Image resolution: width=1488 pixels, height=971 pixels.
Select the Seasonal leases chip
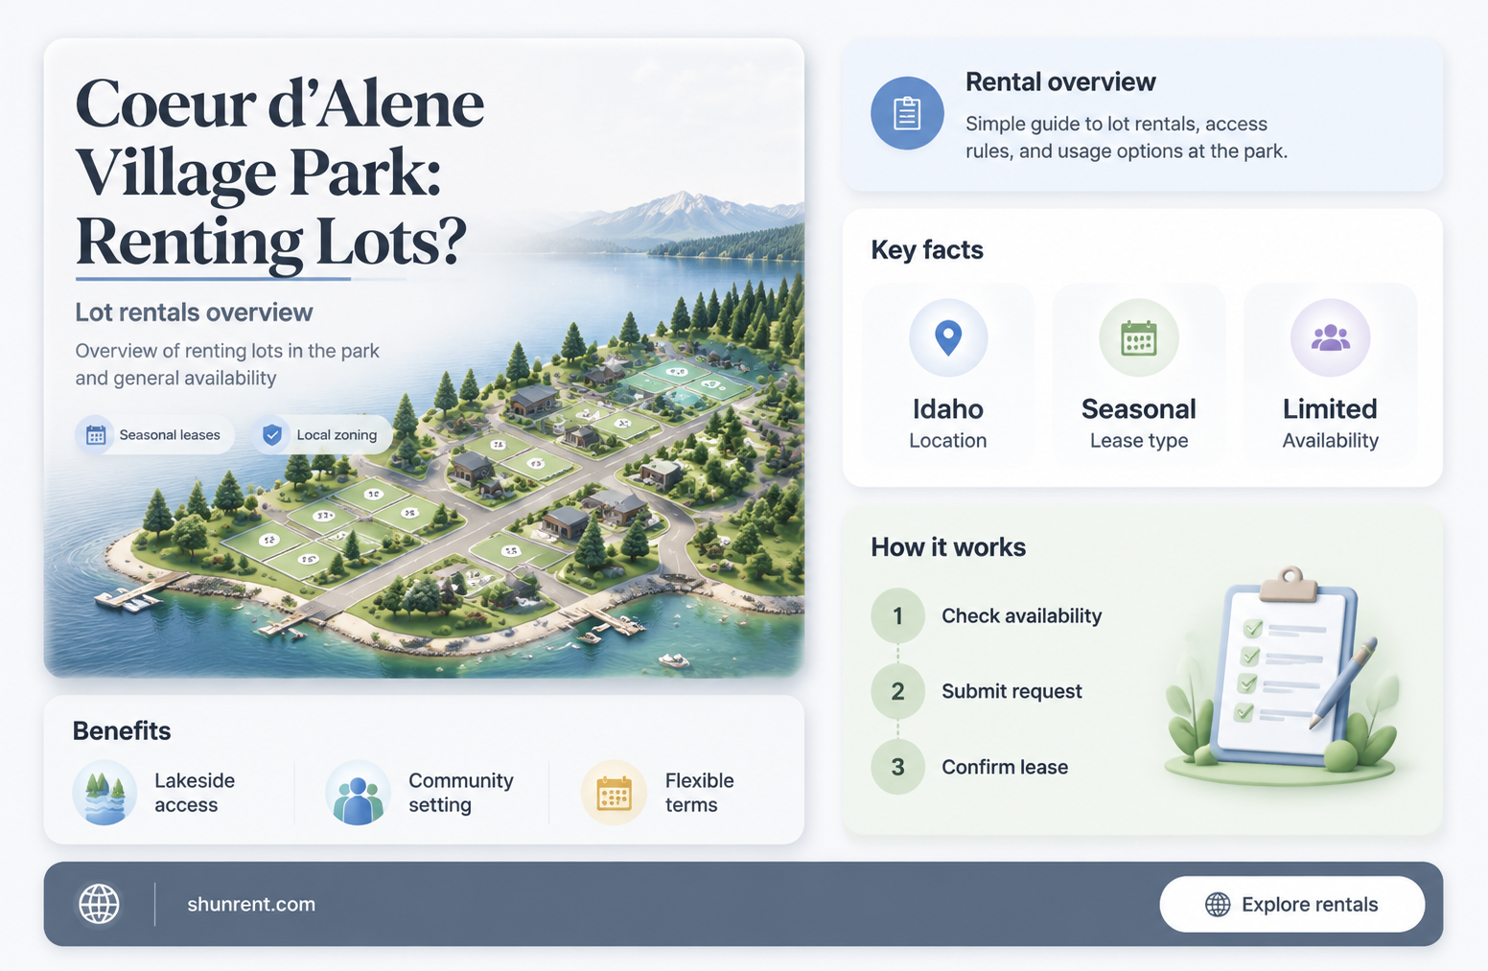(154, 435)
